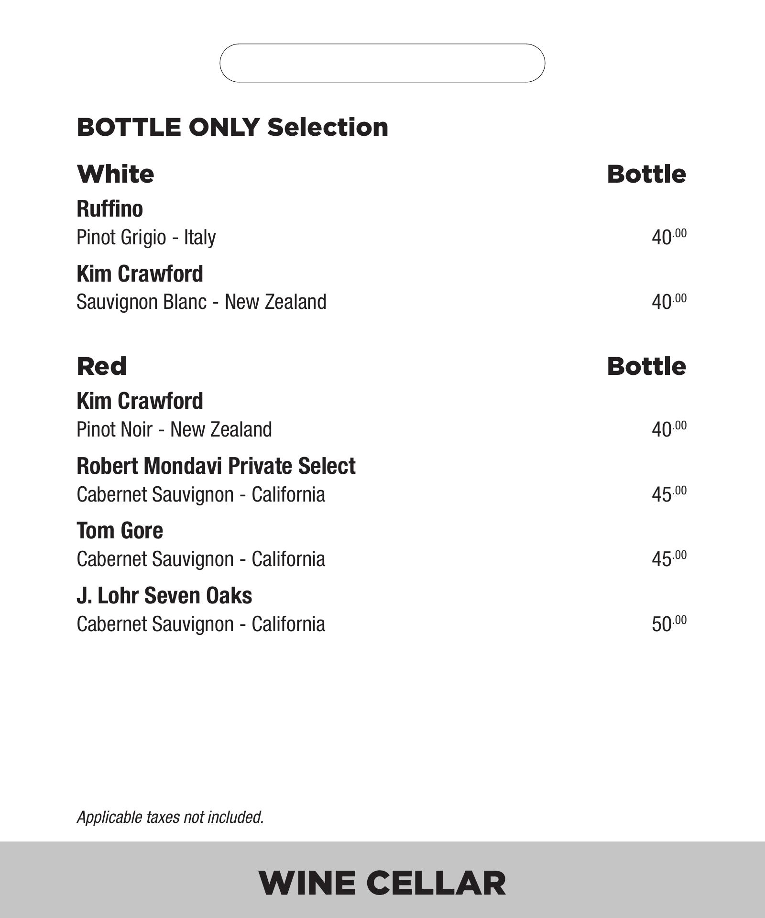Click the WINE CELLAR footer banner
The height and width of the screenshot is (918, 765).
pos(382,883)
